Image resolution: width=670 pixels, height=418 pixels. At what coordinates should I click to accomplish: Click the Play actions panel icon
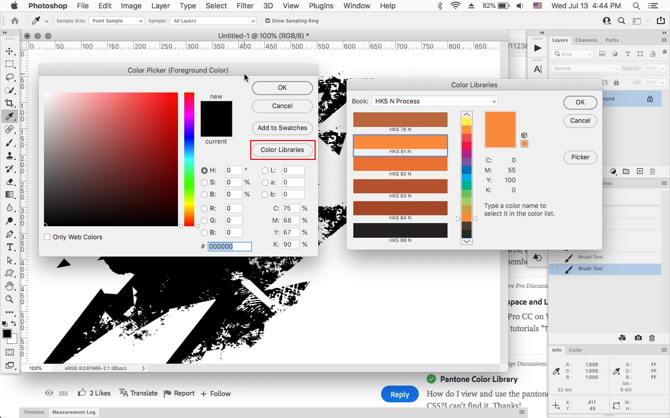[x=538, y=48]
